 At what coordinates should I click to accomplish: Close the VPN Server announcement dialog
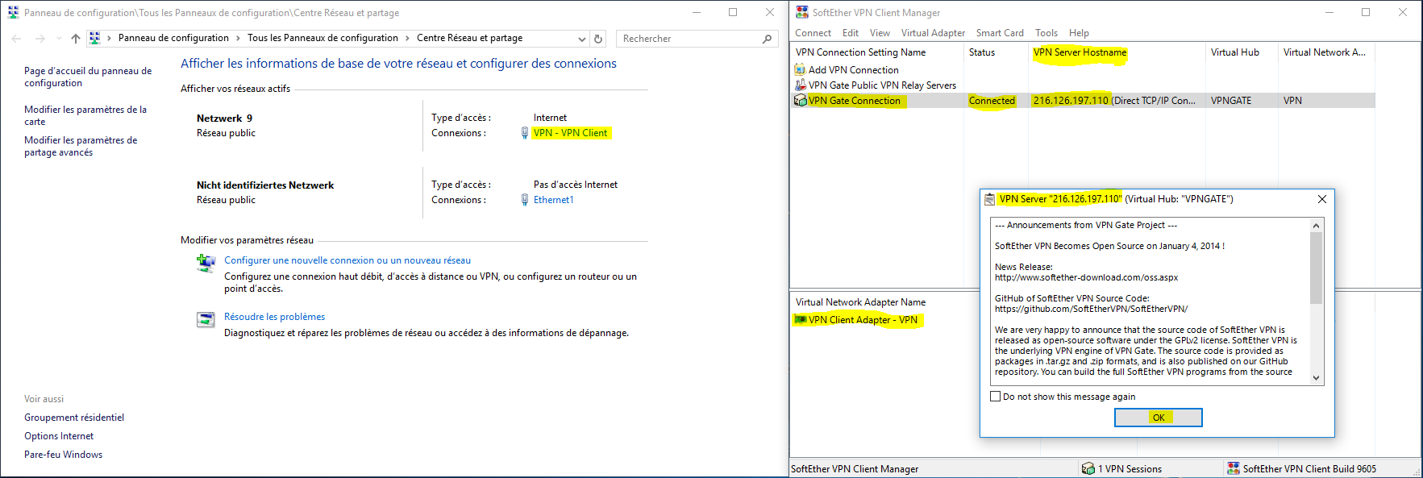[x=1321, y=199]
